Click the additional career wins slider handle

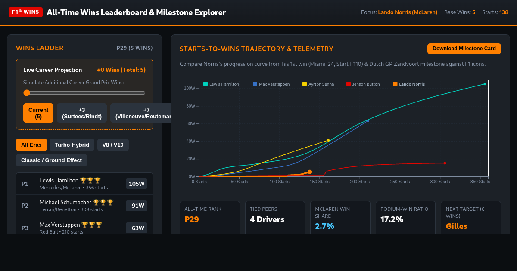tap(27, 93)
